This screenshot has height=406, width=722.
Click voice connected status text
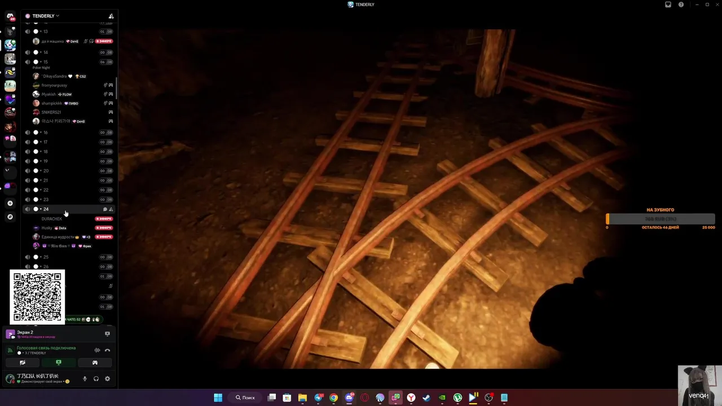46,348
